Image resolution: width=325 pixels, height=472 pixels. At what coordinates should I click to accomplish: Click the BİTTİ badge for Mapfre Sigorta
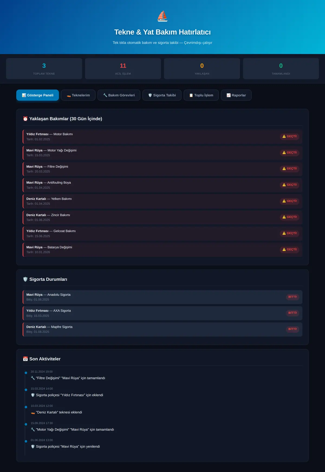coord(292,329)
